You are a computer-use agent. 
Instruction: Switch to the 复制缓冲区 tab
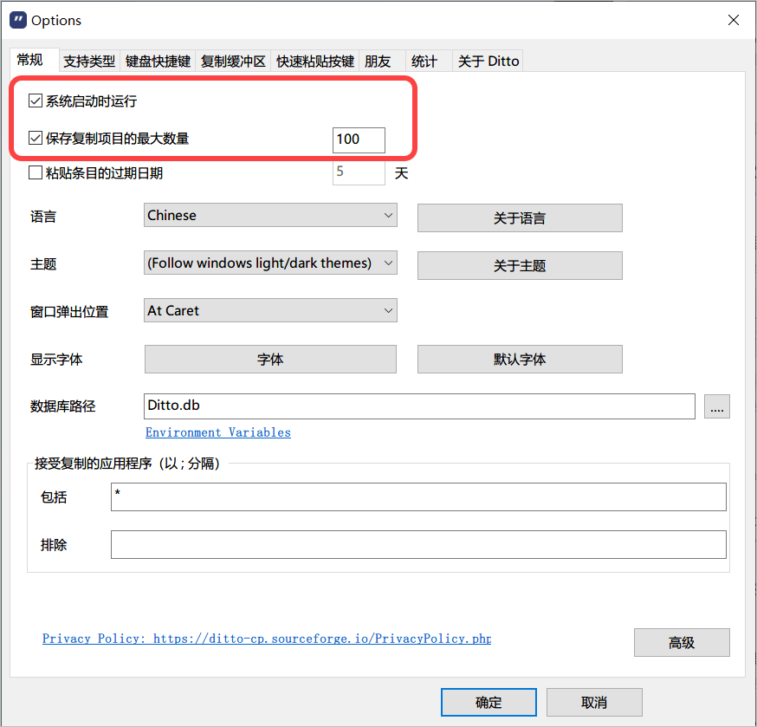(x=233, y=61)
